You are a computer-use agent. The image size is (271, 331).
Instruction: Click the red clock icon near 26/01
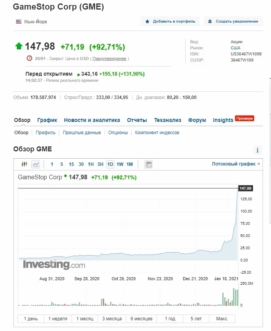[x=29, y=58]
